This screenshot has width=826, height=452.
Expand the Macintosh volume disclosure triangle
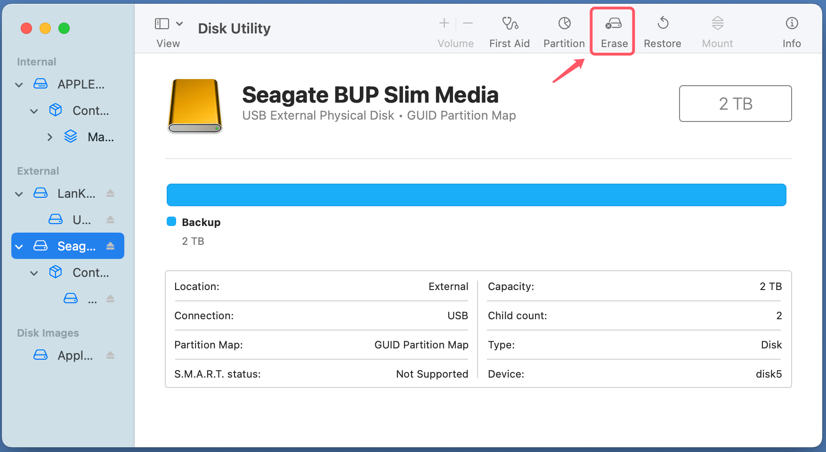(50, 137)
